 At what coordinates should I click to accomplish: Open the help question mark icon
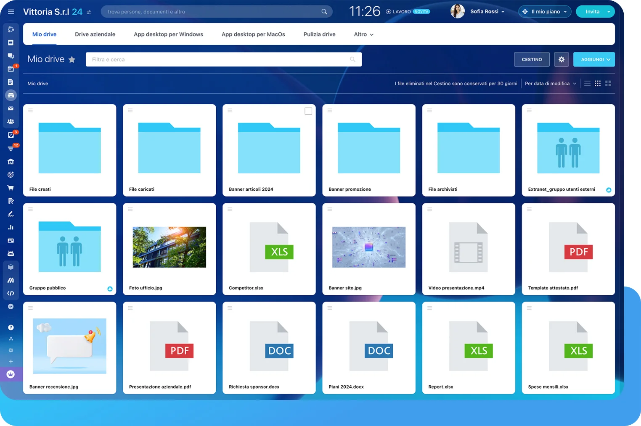pyautogui.click(x=11, y=327)
